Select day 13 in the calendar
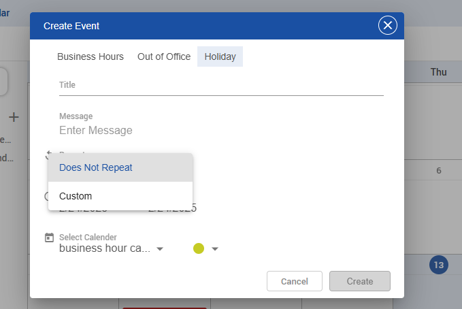 (x=438, y=265)
